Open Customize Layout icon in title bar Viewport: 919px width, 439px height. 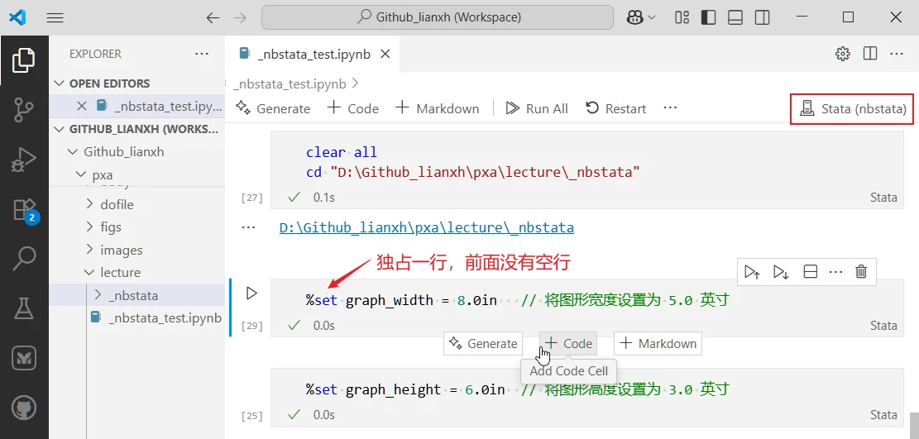click(682, 17)
